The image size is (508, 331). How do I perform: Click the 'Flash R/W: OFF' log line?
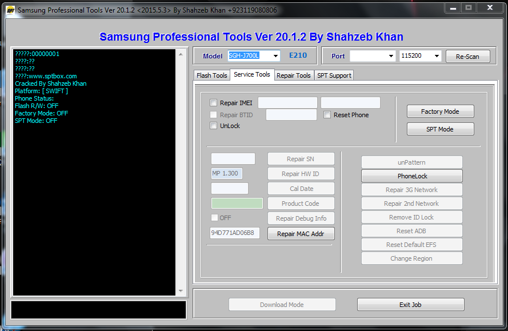click(37, 106)
